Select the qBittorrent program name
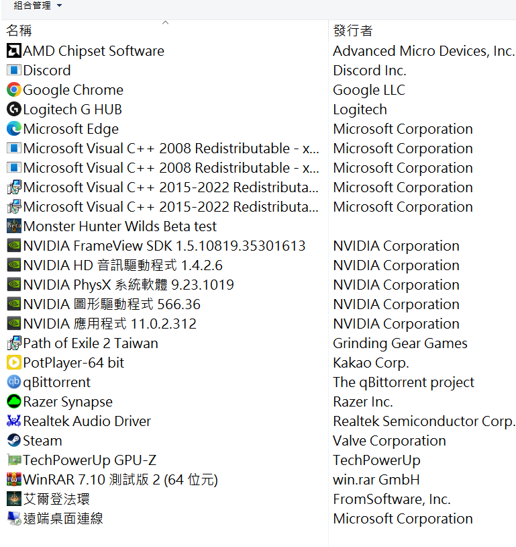The height and width of the screenshot is (547, 516). (x=57, y=382)
